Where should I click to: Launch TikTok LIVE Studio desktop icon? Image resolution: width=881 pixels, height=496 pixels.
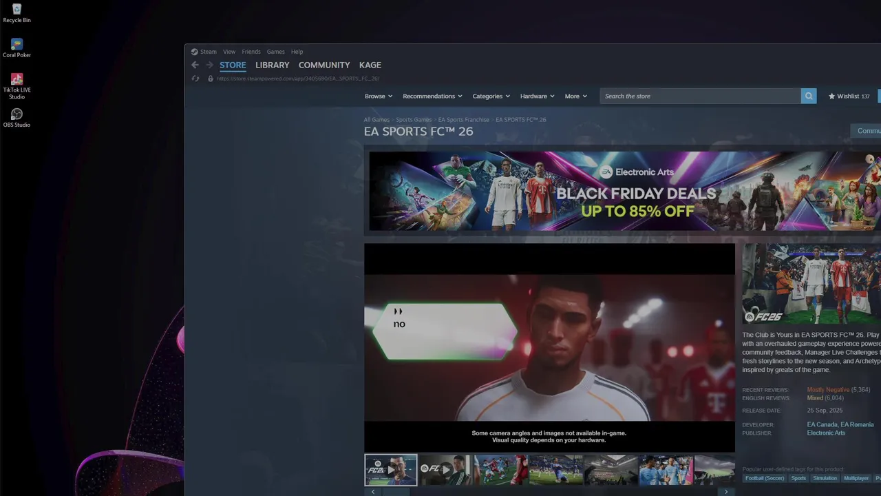pos(17,86)
